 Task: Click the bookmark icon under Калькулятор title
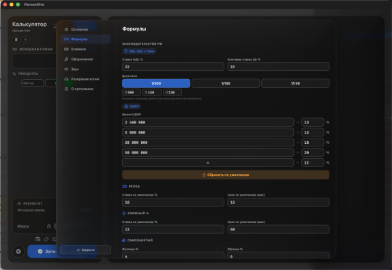16,40
